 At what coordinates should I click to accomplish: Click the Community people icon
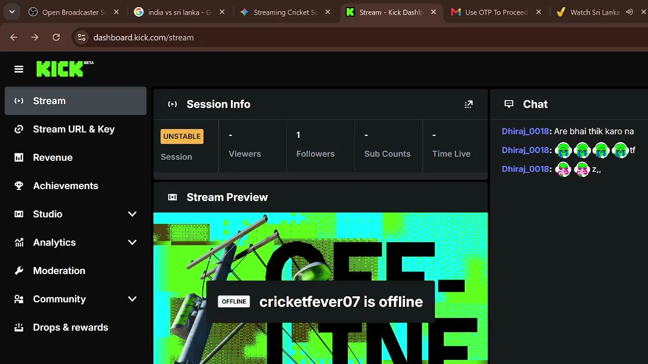point(19,299)
